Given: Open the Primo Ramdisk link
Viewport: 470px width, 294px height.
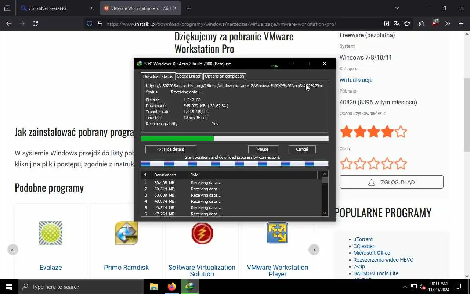Looking at the screenshot, I should (126, 268).
